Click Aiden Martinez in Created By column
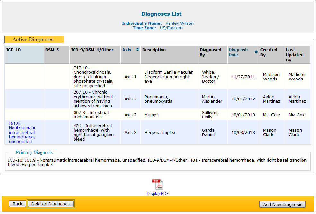Image resolution: width=316 pixels, height=214 pixels. click(271, 99)
